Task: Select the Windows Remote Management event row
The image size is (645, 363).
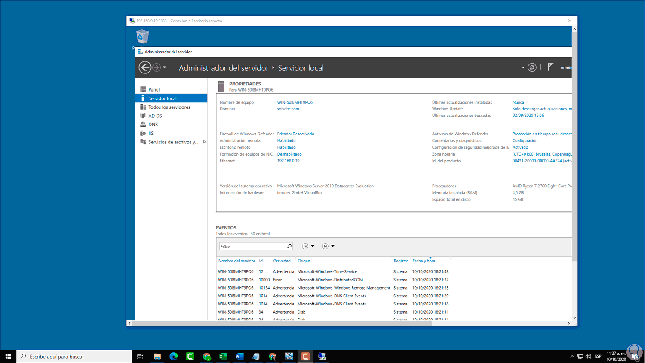Action: 333,288
